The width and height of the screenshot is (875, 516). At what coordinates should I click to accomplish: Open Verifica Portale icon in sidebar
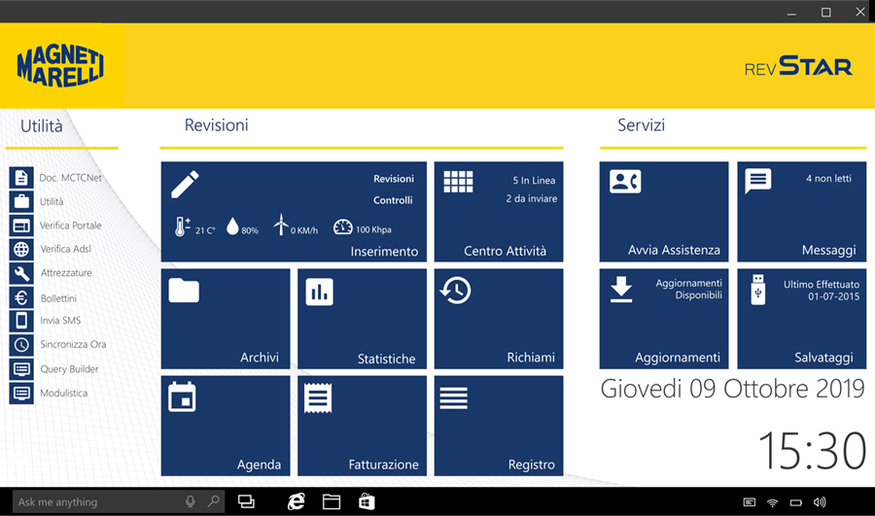21,225
